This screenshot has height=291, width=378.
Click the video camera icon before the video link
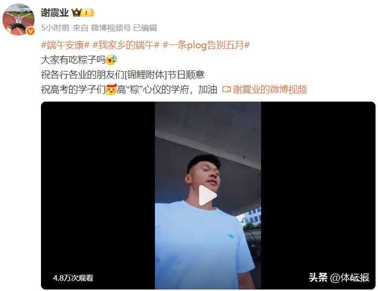[227, 89]
